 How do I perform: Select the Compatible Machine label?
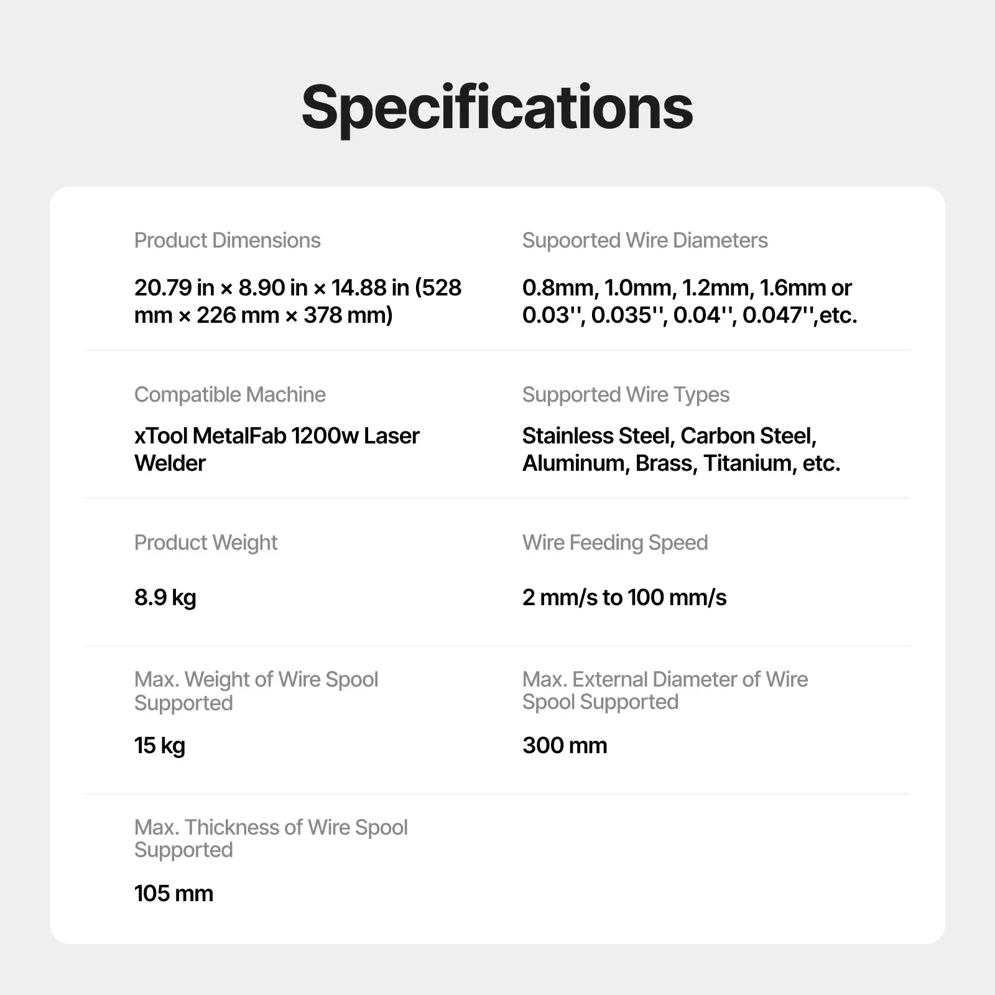click(x=229, y=395)
